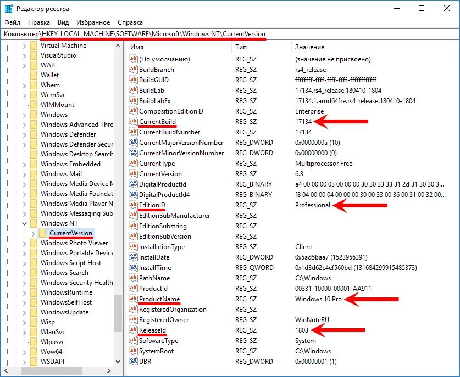Click the tree's vertical scrollbar thumb
The width and height of the screenshot is (460, 377).
pos(118,313)
